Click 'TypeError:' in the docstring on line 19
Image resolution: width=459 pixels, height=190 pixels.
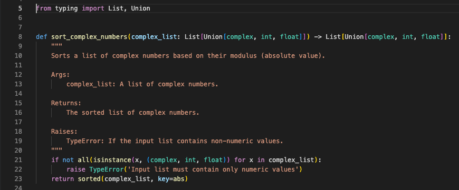click(x=85, y=141)
